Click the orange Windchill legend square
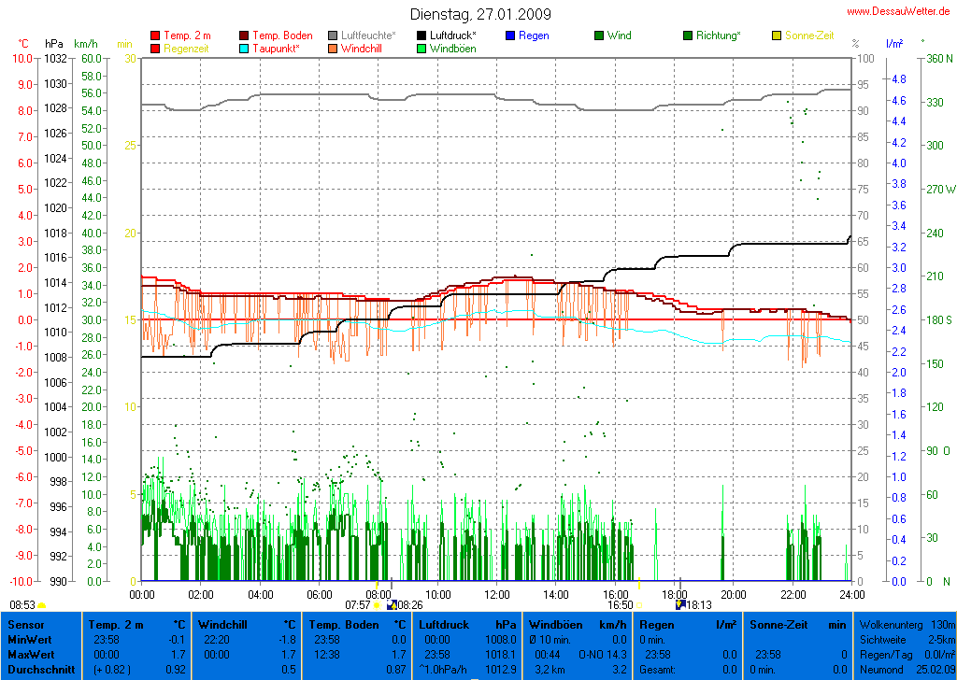957x680 pixels. point(334,48)
